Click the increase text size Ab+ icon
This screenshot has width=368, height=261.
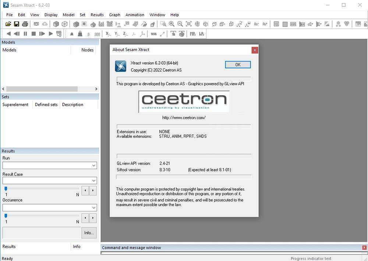(265, 24)
